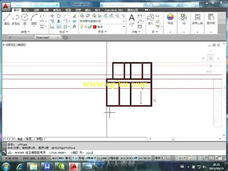Screen dimensions: 228x171
Task: Open Internet Explorer from the taskbar
Action: click(x=20, y=167)
